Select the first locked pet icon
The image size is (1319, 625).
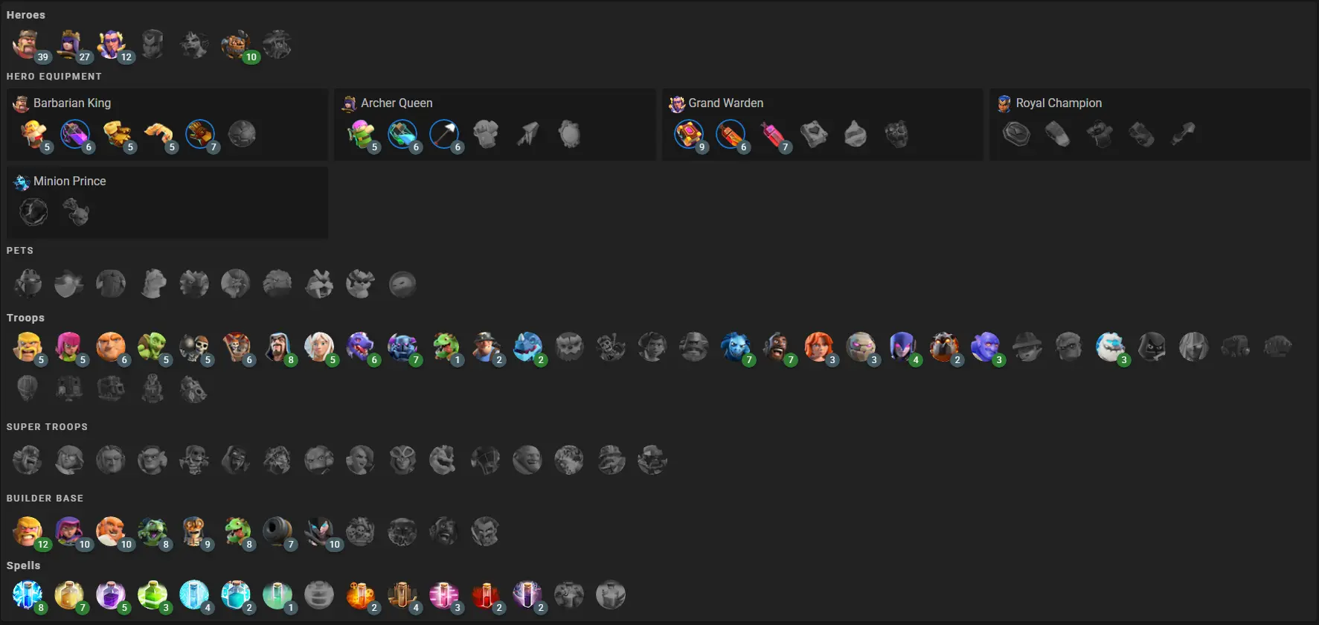coord(28,283)
